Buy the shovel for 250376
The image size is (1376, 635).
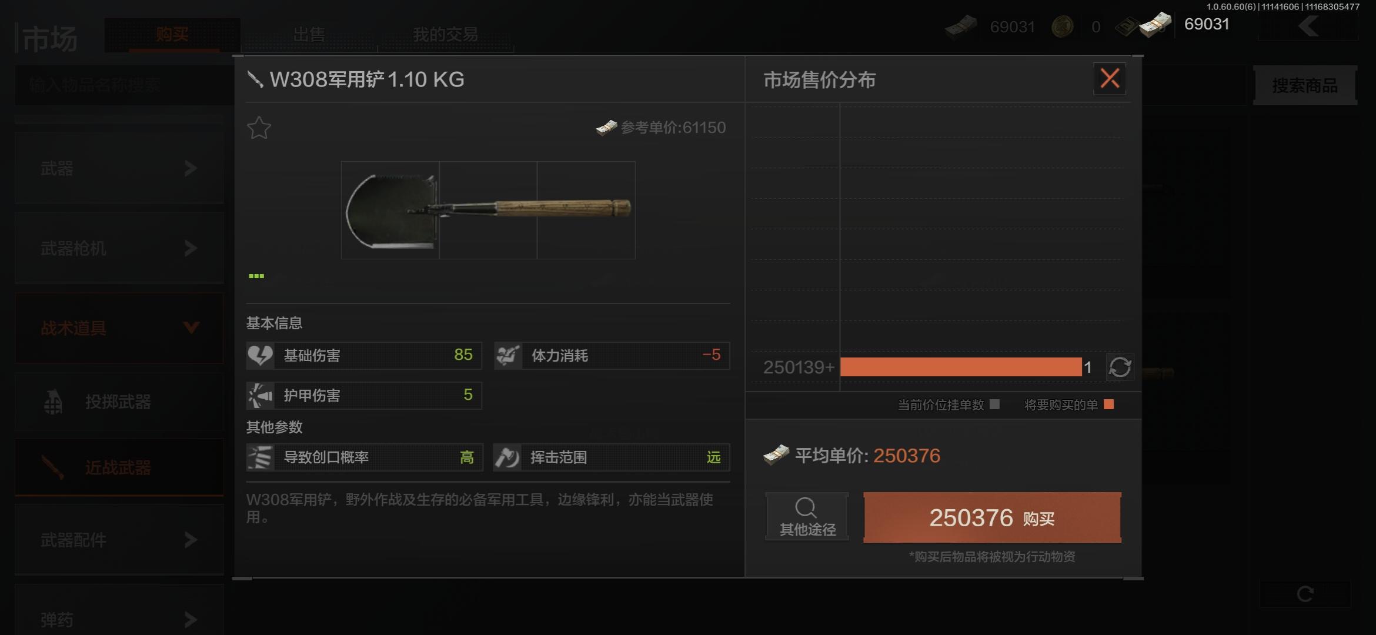pos(992,517)
